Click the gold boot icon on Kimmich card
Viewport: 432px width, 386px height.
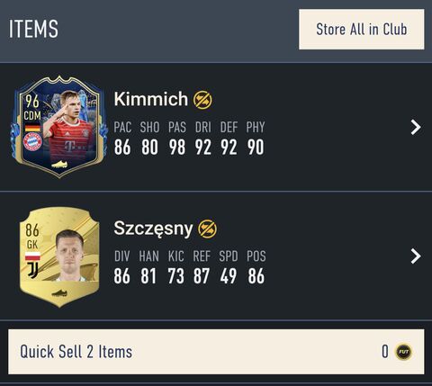click(x=59, y=165)
